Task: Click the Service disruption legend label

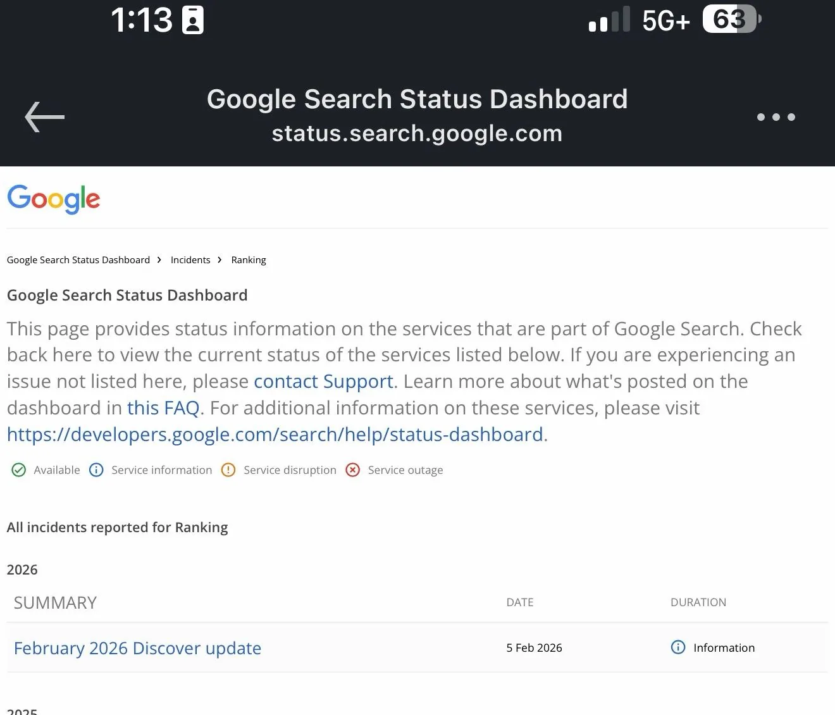Action: click(290, 470)
